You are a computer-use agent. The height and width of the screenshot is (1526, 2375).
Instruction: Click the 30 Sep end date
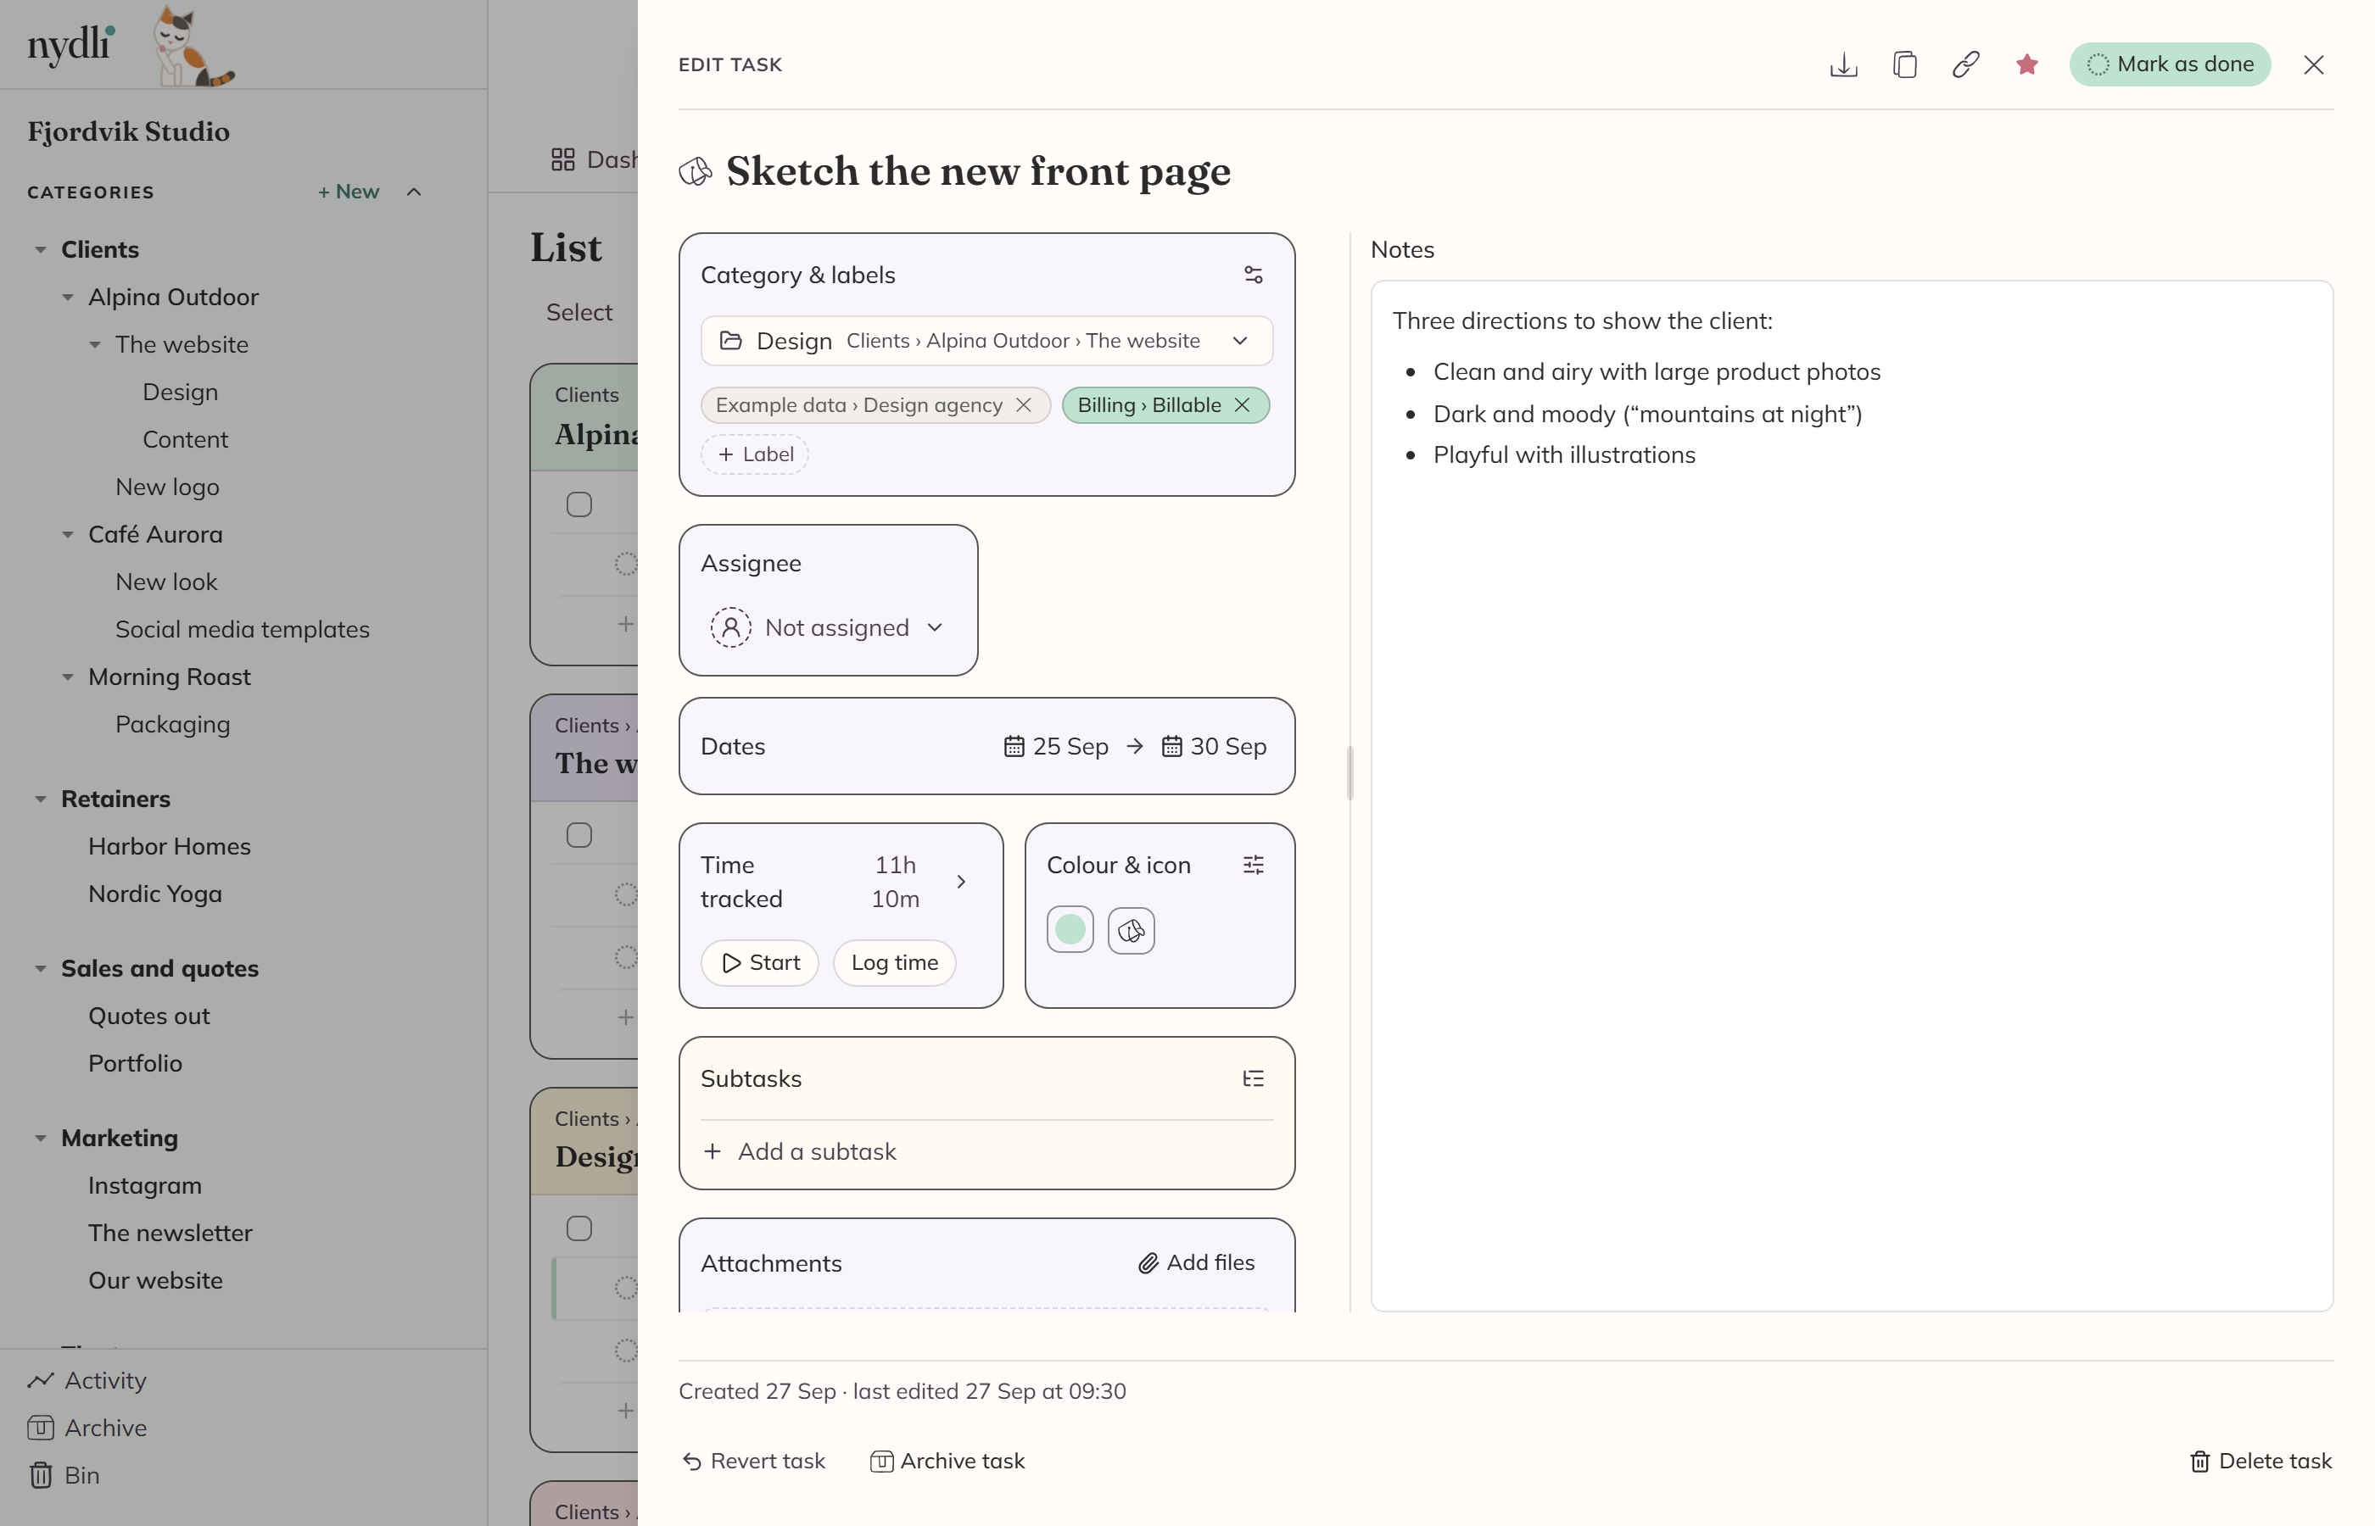[1213, 746]
